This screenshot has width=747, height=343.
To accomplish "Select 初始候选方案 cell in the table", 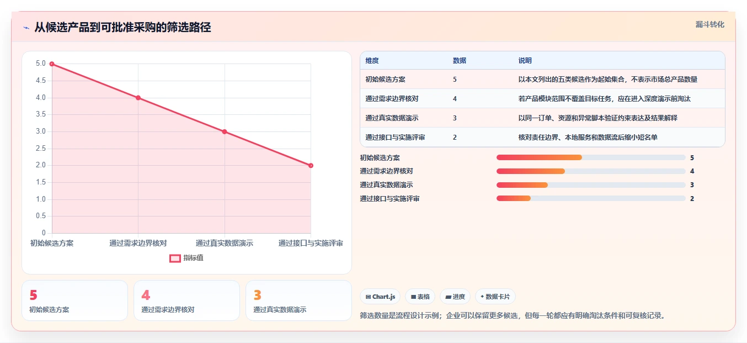I will click(386, 79).
